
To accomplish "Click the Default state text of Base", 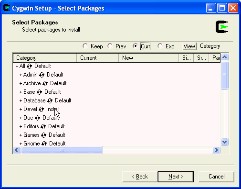I will [x=52, y=92].
